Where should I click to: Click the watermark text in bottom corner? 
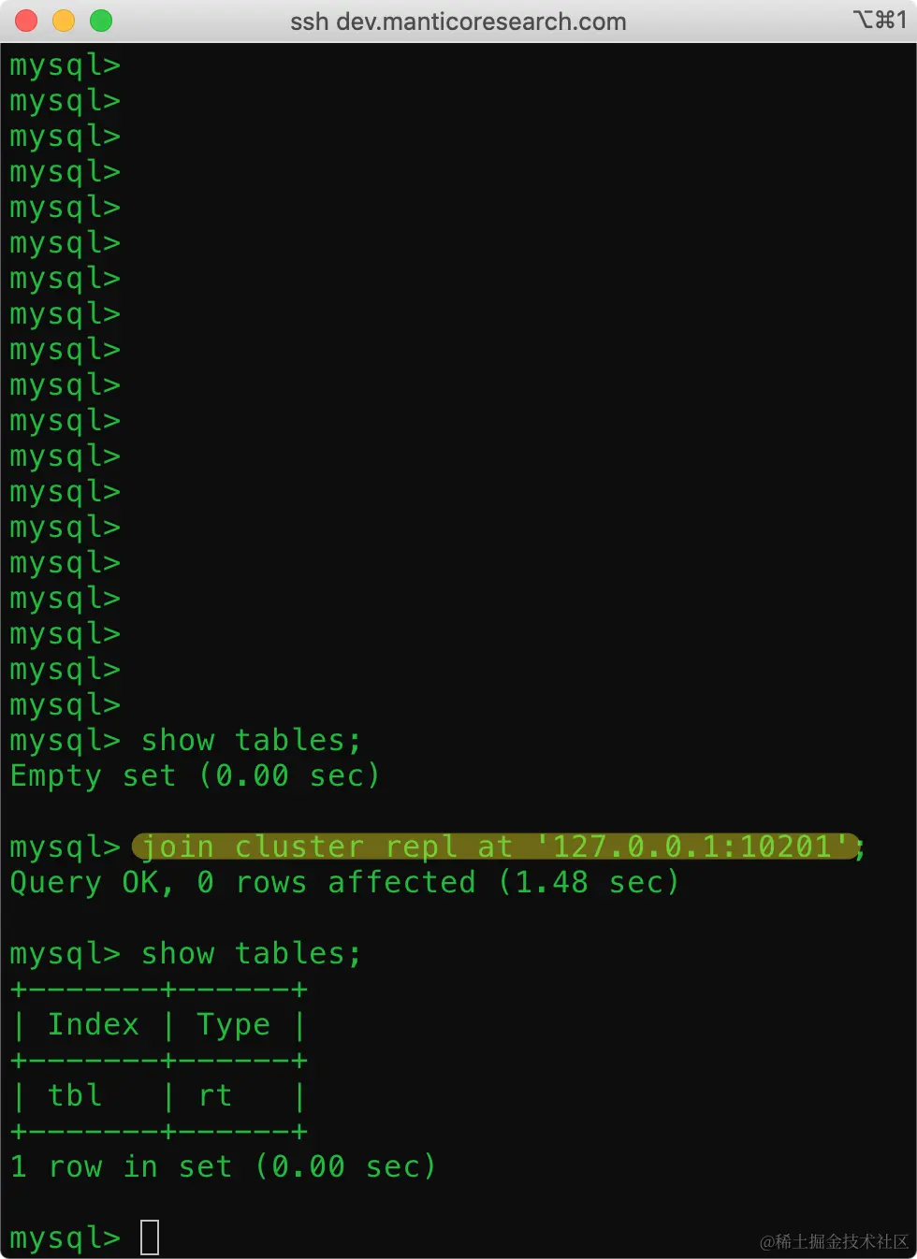click(x=834, y=1241)
